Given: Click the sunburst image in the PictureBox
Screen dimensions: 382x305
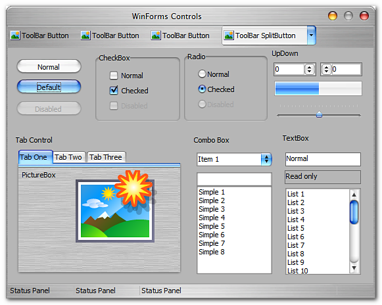Looking at the screenshot, I should click(133, 187).
